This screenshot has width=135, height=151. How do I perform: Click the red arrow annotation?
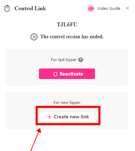click(x=36, y=139)
